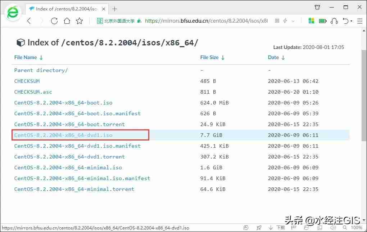Click the 1.6 GiB file size cell
367x232 pixels.
211,168
